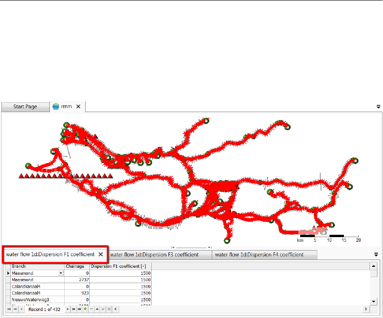Go to next record arrow
The width and height of the screenshot is (383, 318).
pos(67,309)
